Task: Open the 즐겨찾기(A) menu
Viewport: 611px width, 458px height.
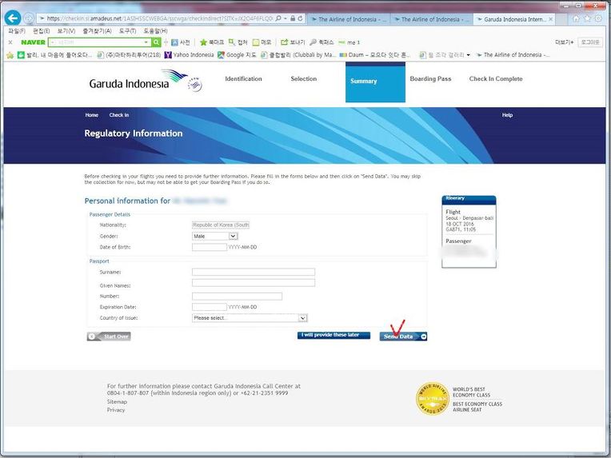Action: coord(97,30)
